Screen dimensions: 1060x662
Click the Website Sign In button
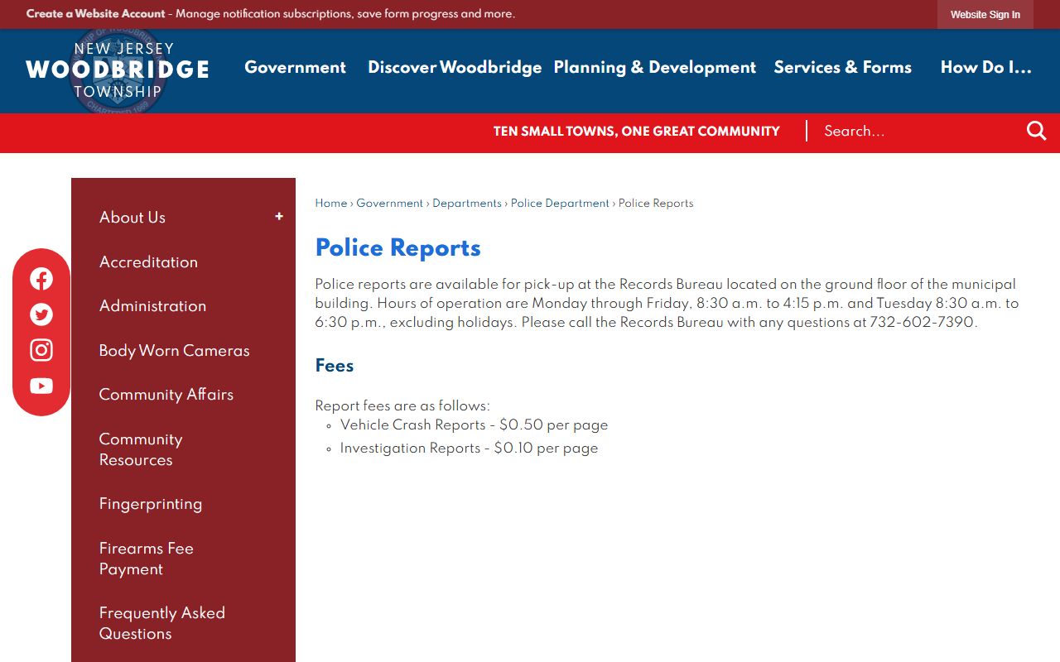[x=985, y=15]
